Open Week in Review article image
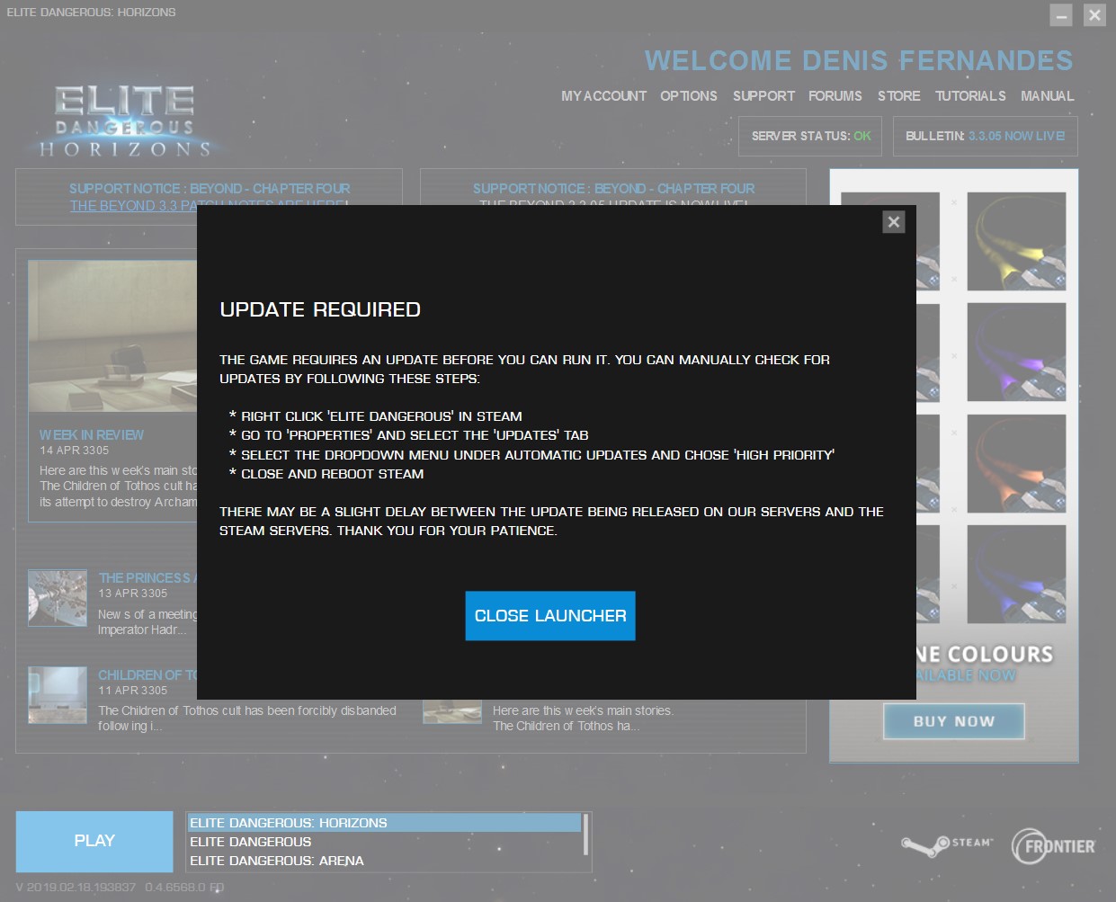Viewport: 1116px width, 902px height. [112, 336]
